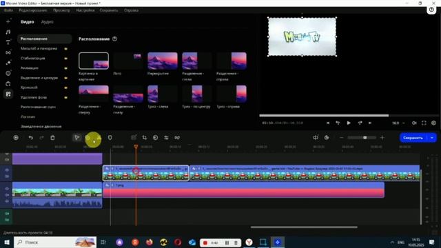This screenshot has height=248, width=441.
Task: Toggle visibility of overlay track with car clips
Action: point(7,170)
